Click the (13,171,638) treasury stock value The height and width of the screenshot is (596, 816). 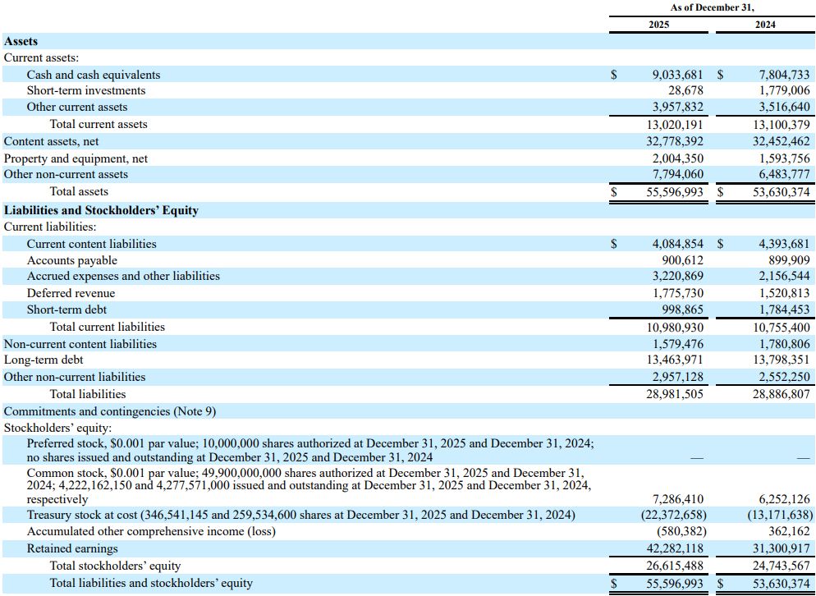pos(781,516)
